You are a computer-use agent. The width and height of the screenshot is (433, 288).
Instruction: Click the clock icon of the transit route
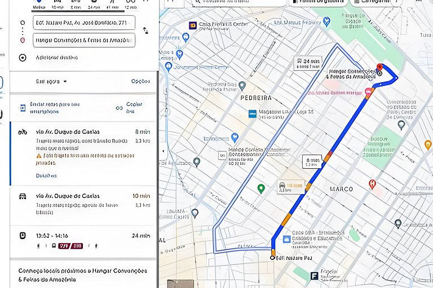point(23,236)
